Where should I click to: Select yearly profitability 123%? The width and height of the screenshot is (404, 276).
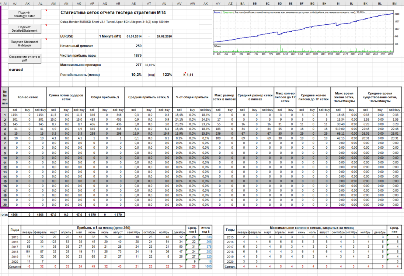click(167, 75)
